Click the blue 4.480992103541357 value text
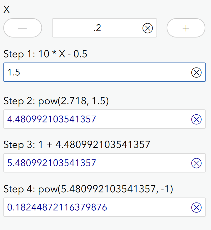 pyautogui.click(x=52, y=119)
